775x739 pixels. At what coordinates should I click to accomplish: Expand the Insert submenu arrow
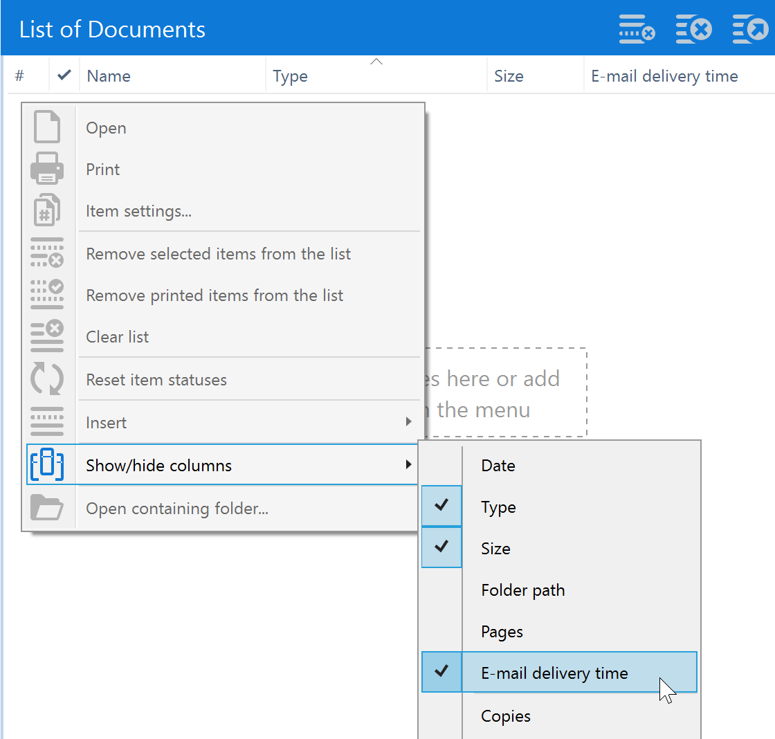[x=409, y=422]
